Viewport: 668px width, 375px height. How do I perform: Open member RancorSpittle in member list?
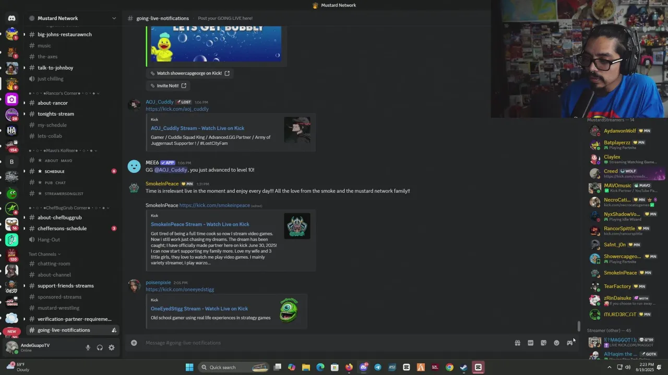(x=626, y=230)
